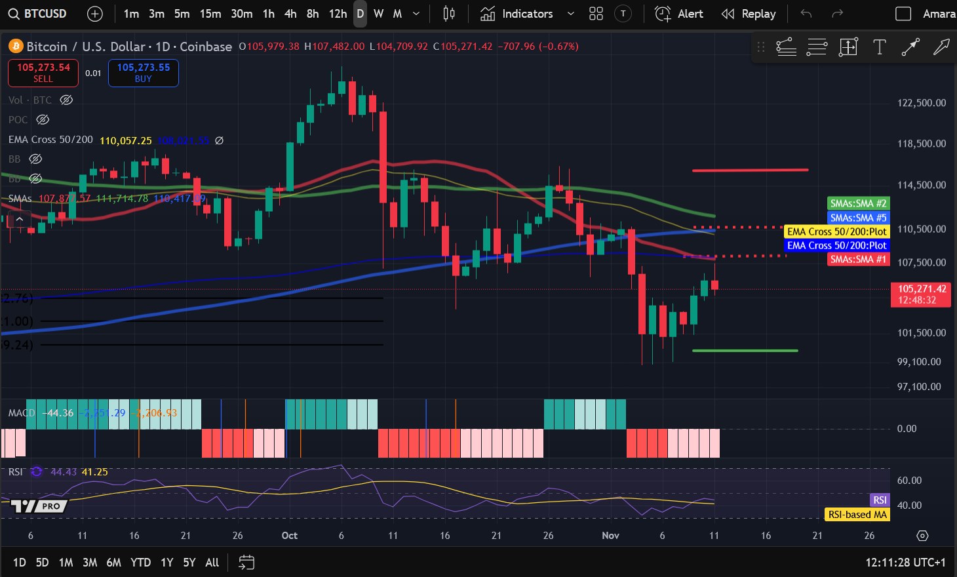Select the 15m timeframe

(210, 14)
